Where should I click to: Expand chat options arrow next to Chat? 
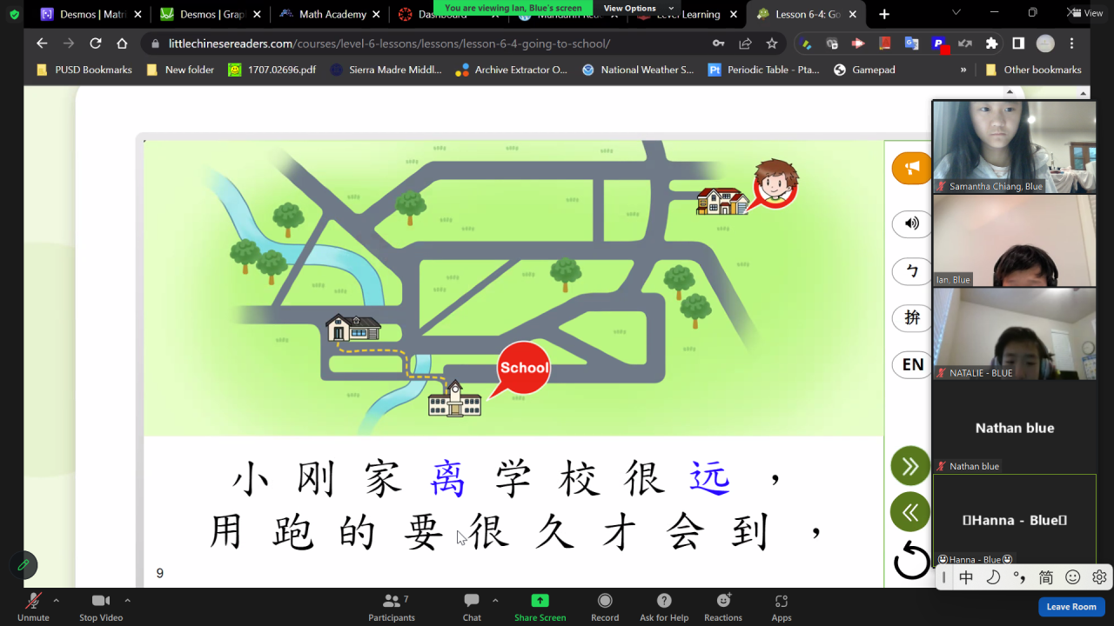pyautogui.click(x=495, y=600)
